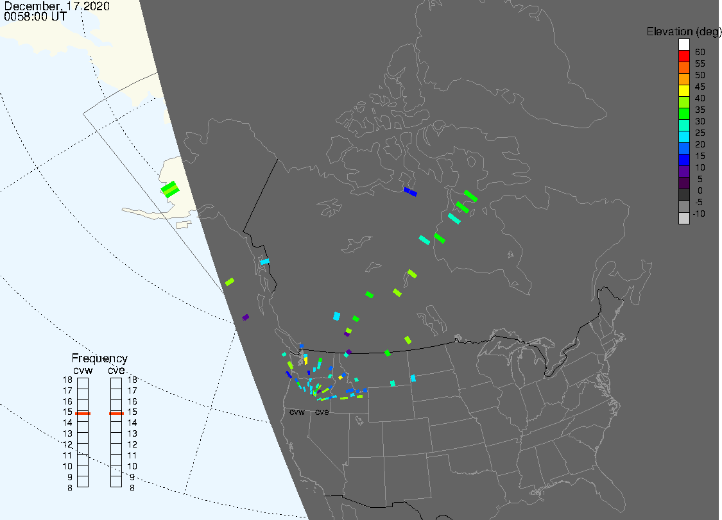This screenshot has height=520, width=722.
Task: Select the orange swatch between 50 and 45
Action: pos(683,79)
